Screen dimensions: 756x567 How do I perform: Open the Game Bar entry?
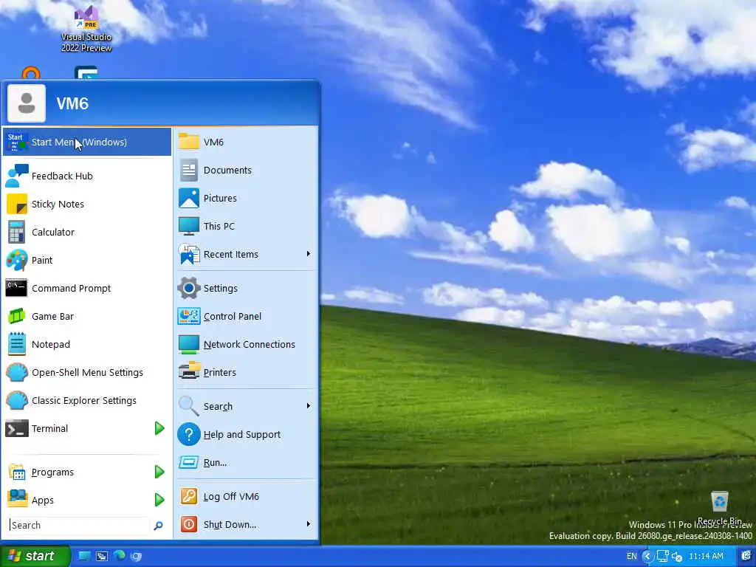87,316
